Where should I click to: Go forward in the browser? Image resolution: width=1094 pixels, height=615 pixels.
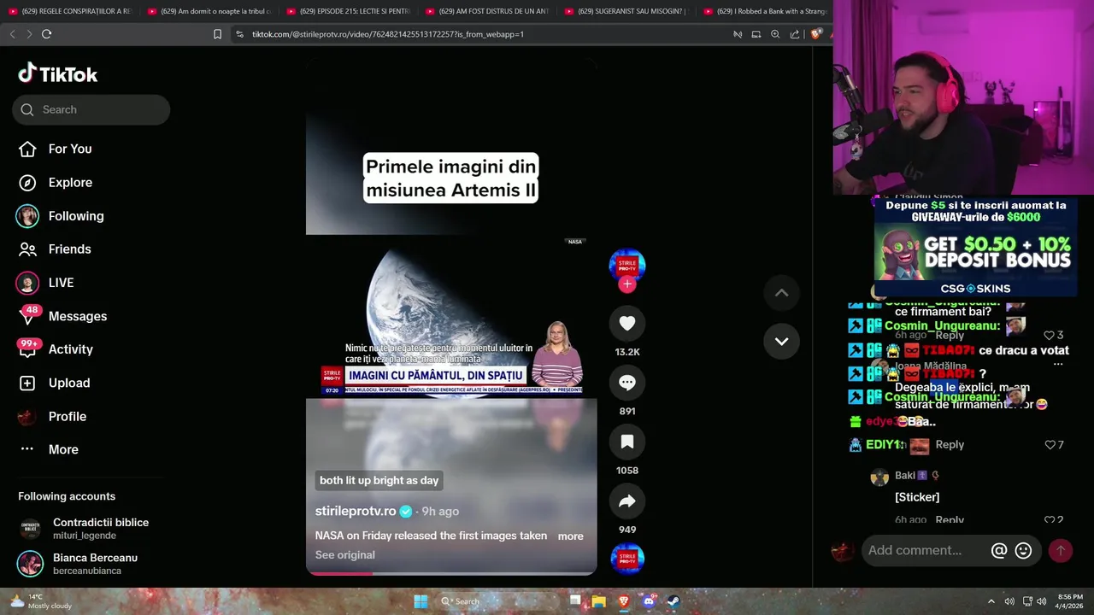(x=28, y=34)
